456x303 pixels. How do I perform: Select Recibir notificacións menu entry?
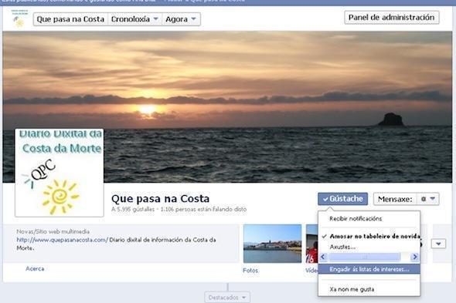click(x=356, y=219)
